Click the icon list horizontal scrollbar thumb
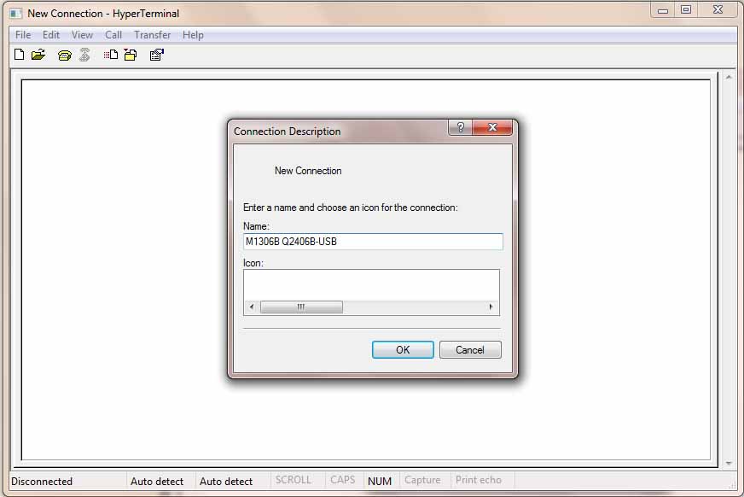This screenshot has height=497, width=744. click(x=301, y=307)
